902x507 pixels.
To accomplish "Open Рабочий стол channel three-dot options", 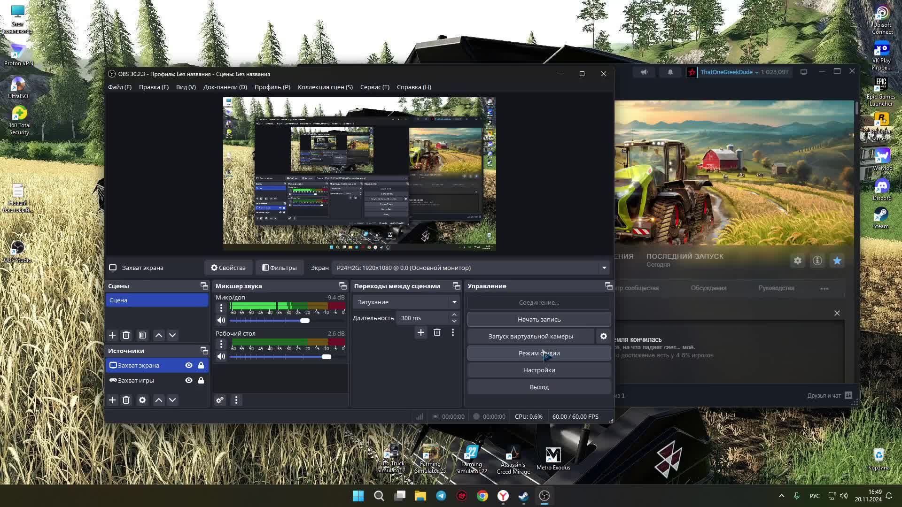I will tap(221, 344).
